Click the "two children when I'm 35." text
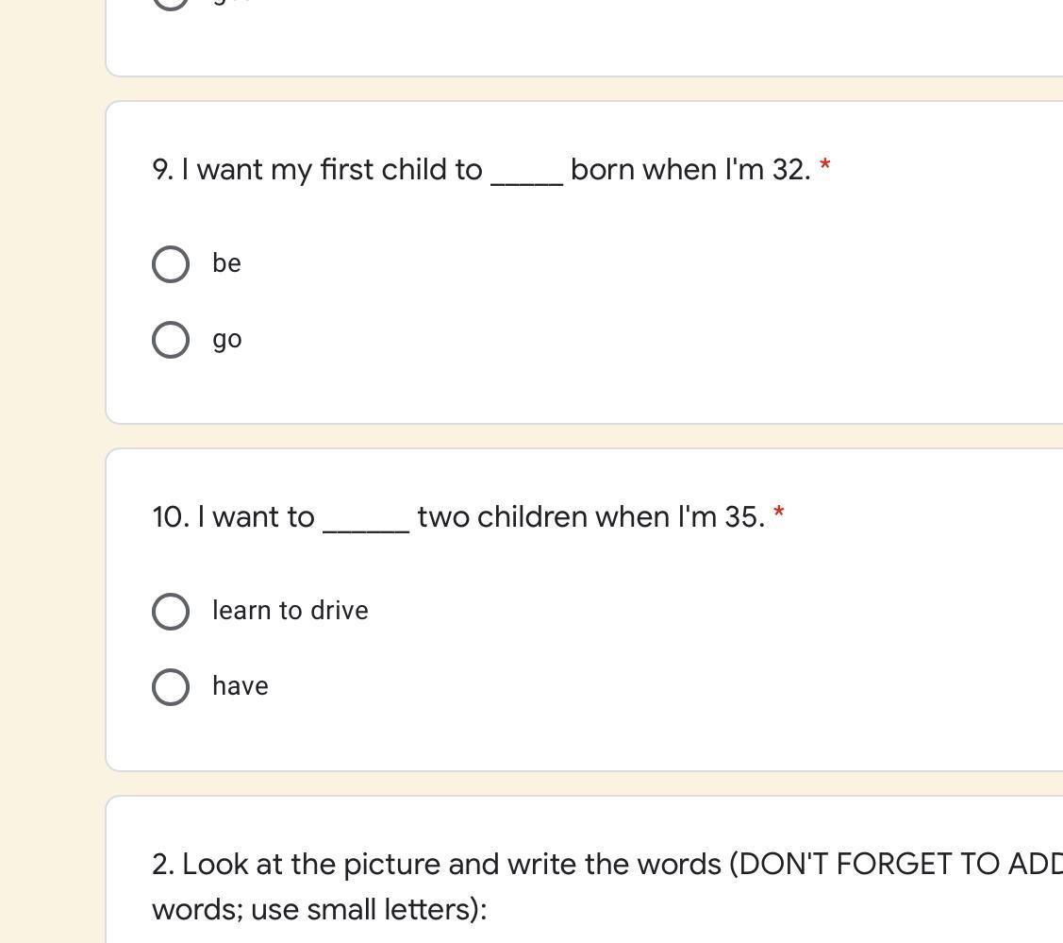The image size is (1063, 943). click(x=590, y=517)
